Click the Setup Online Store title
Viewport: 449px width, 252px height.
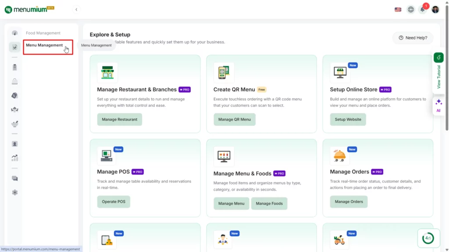[x=353, y=90]
